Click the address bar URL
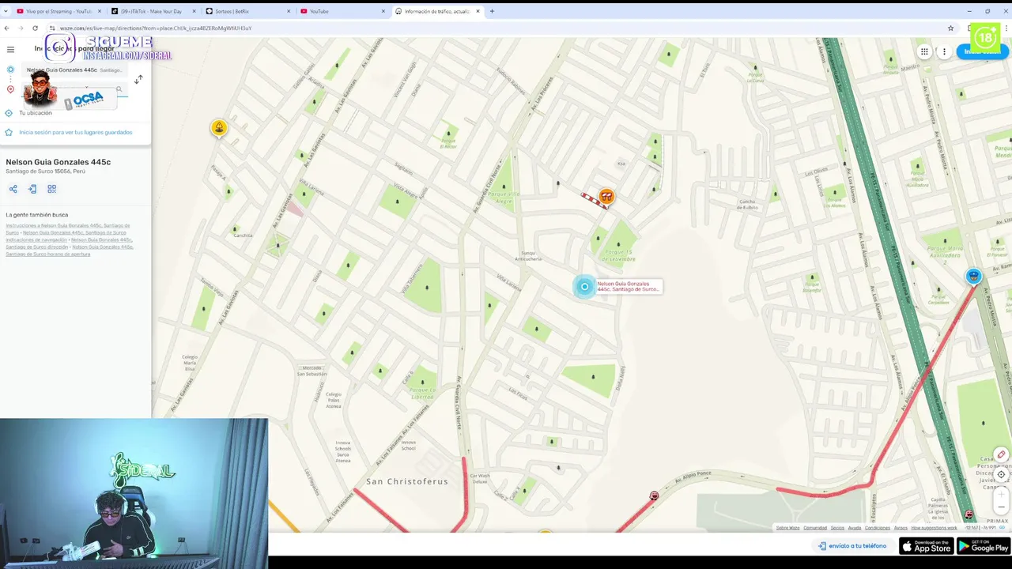The width and height of the screenshot is (1012, 569). pyautogui.click(x=156, y=28)
